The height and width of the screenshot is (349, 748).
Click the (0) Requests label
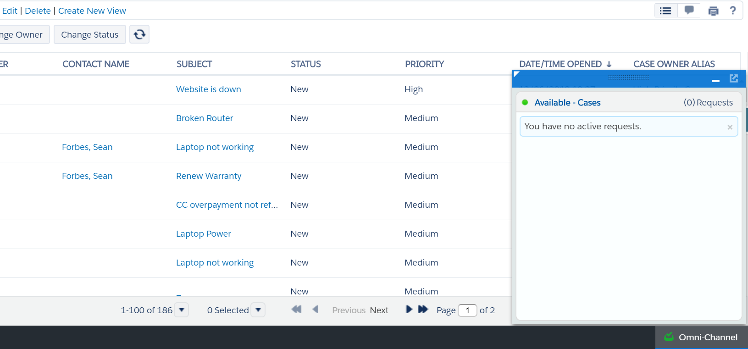[708, 103]
